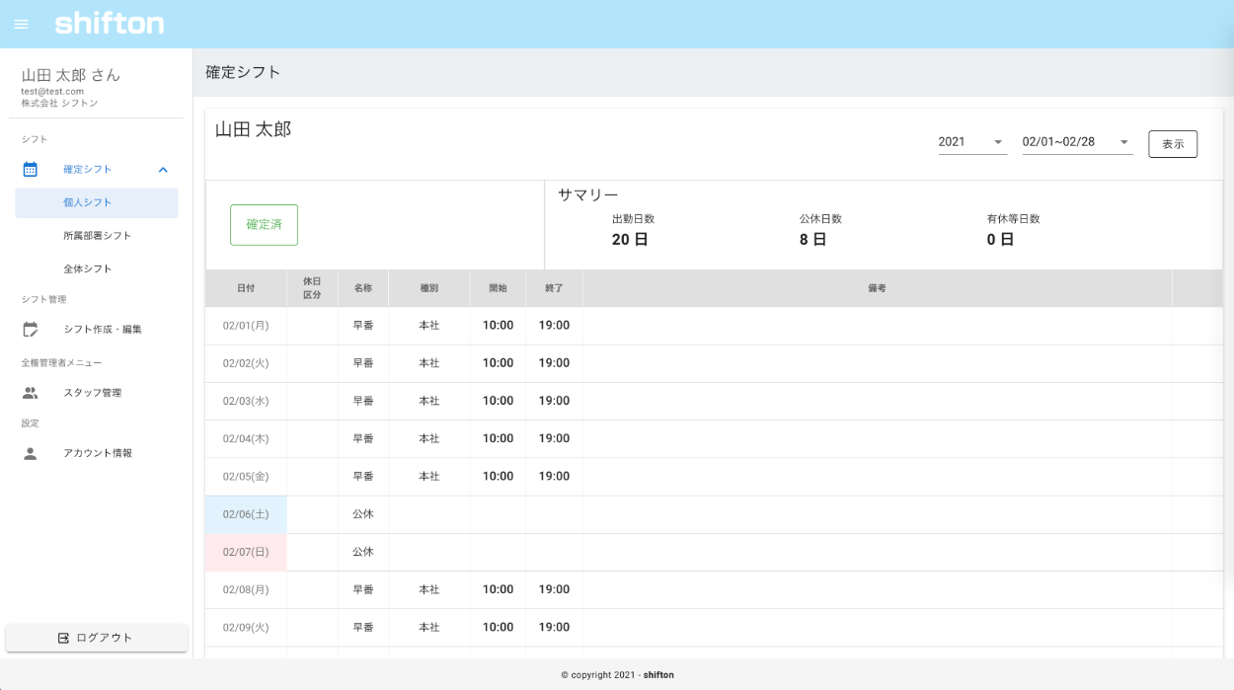Click the 確定済 status button
The height and width of the screenshot is (690, 1234).
264,225
